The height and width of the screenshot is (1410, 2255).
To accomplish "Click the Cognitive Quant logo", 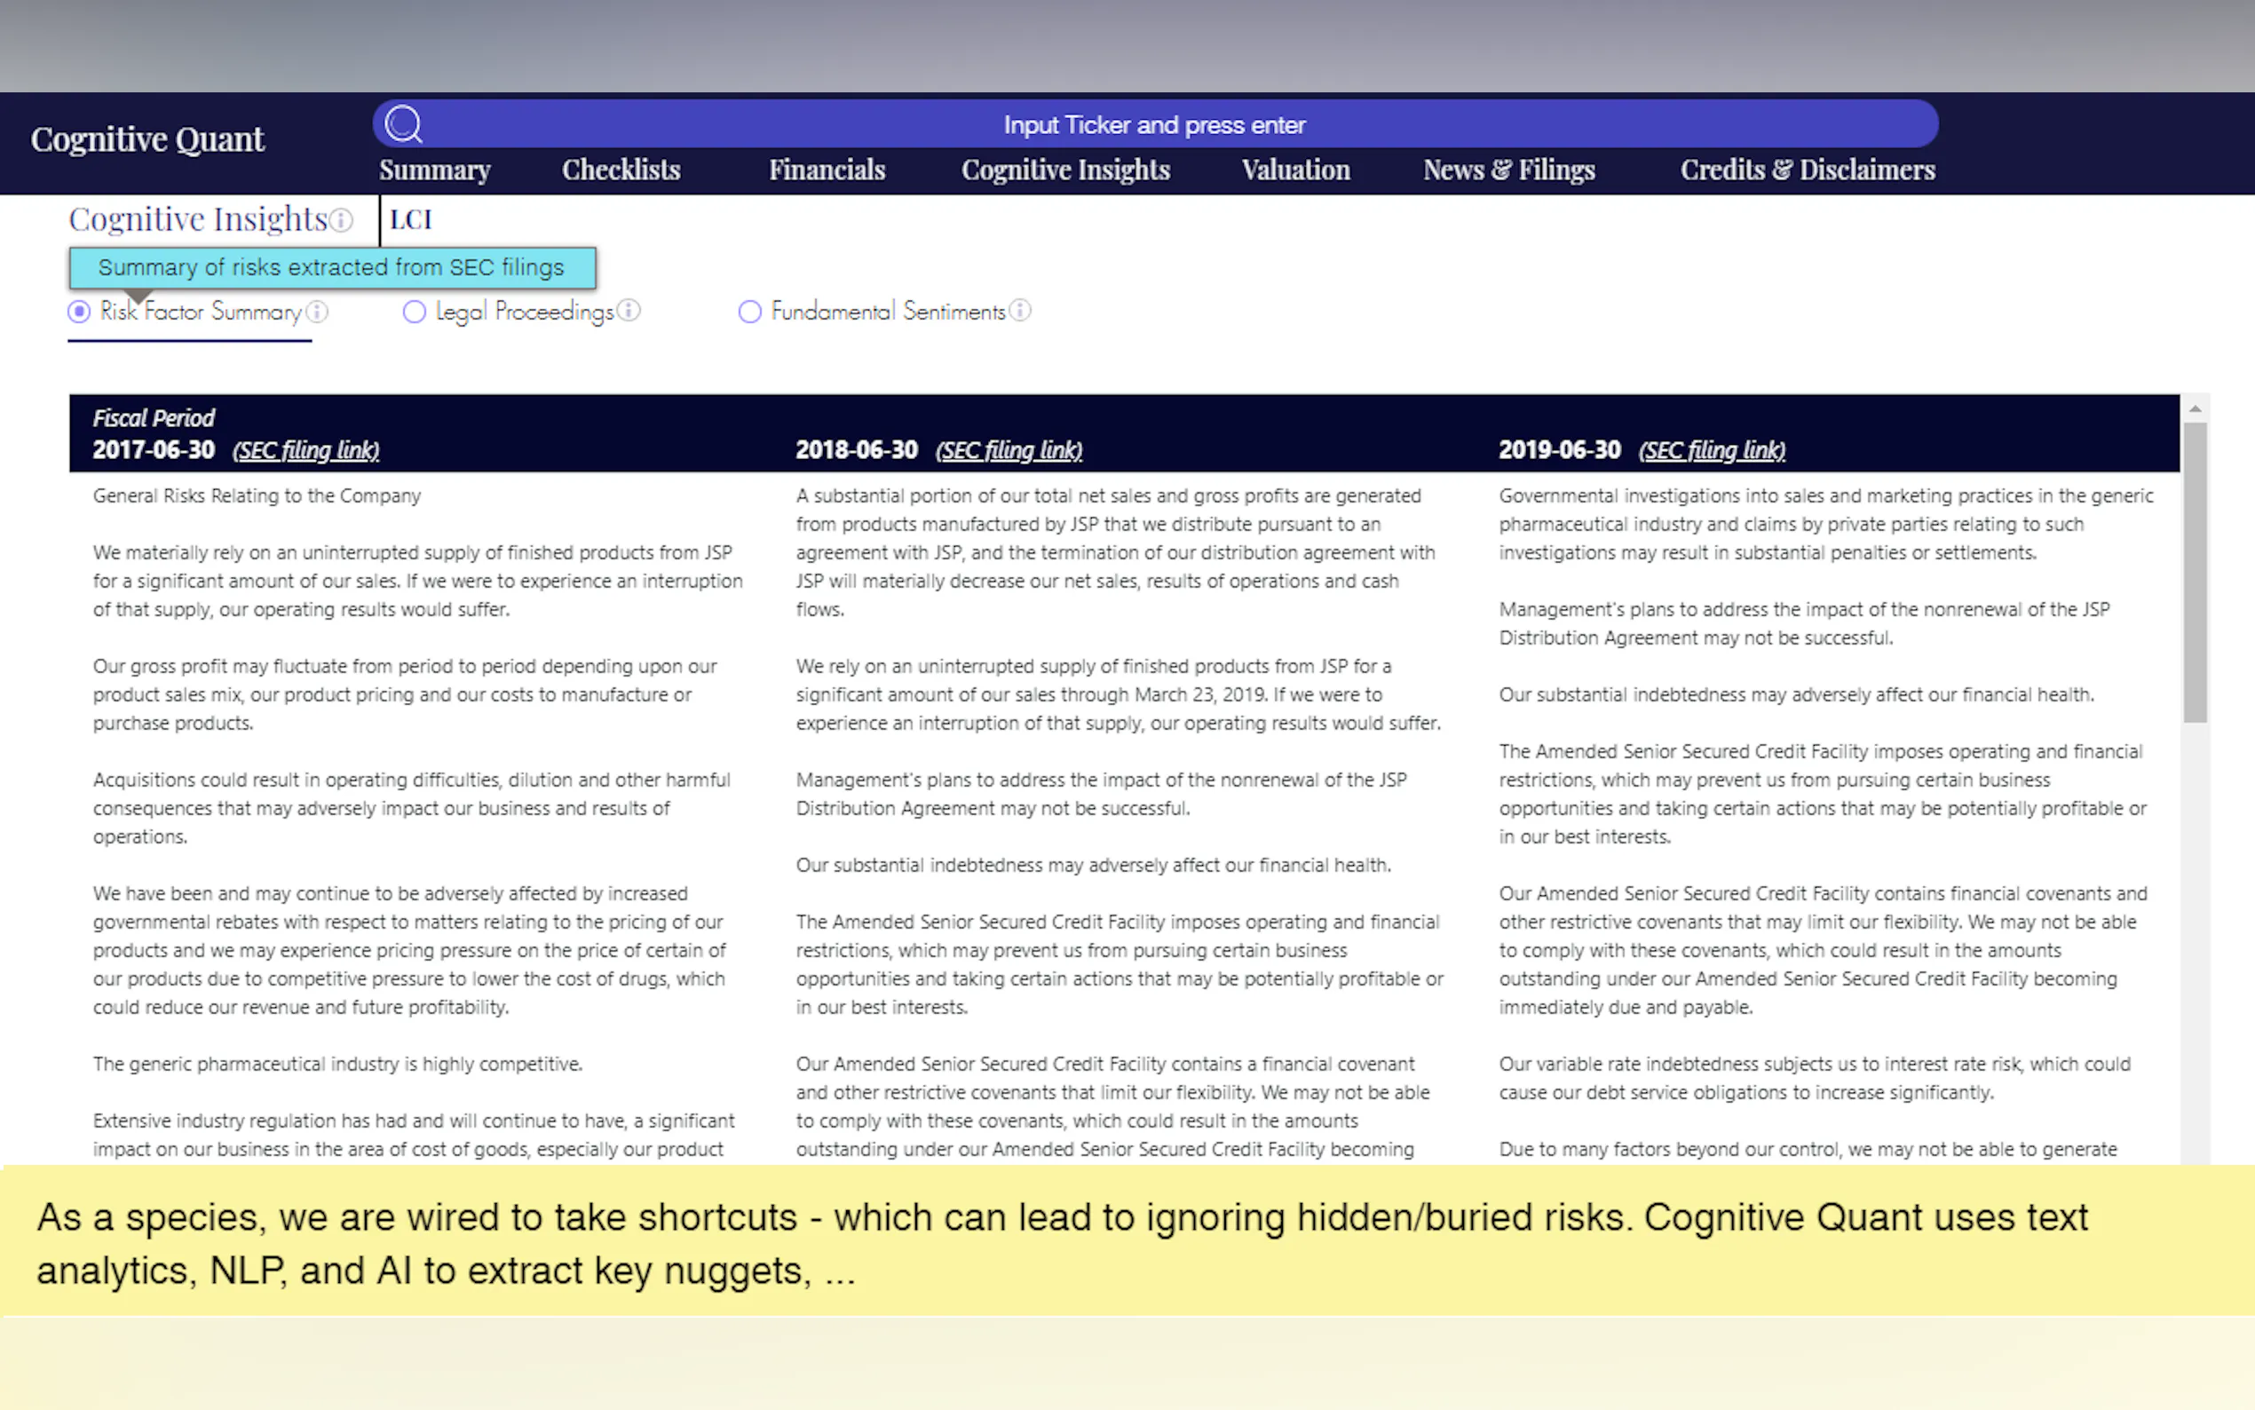I will click(x=147, y=140).
